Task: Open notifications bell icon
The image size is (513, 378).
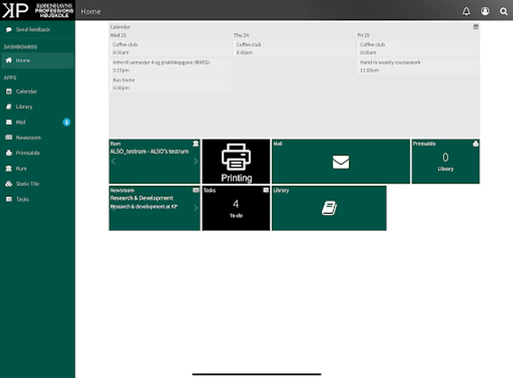Action: point(466,11)
